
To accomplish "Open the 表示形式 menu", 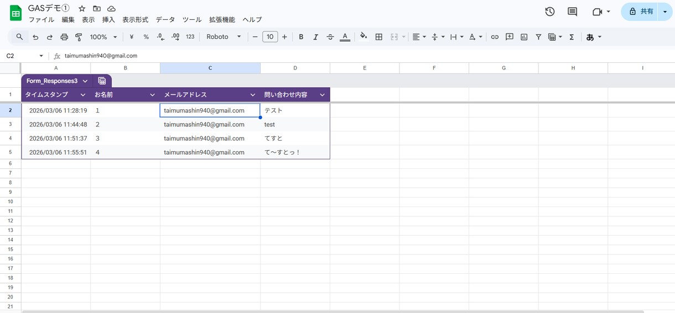I will [x=136, y=19].
